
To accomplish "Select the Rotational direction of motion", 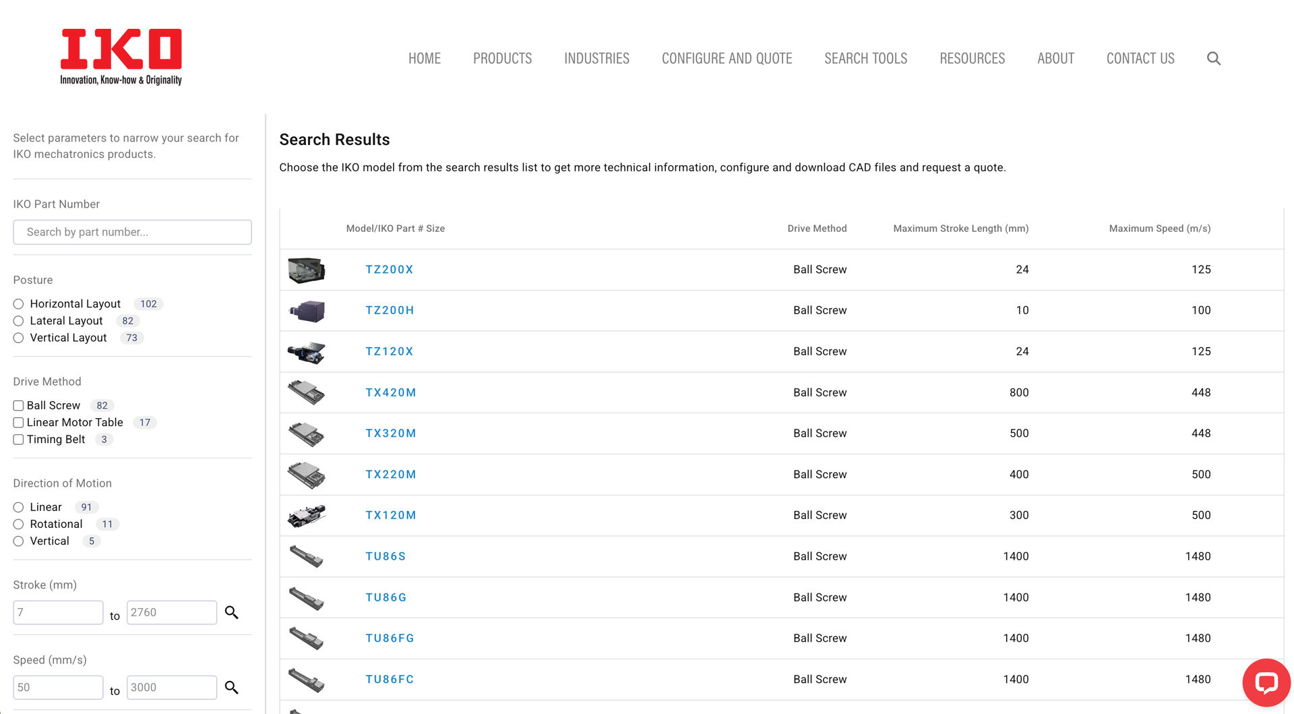I will [x=18, y=524].
